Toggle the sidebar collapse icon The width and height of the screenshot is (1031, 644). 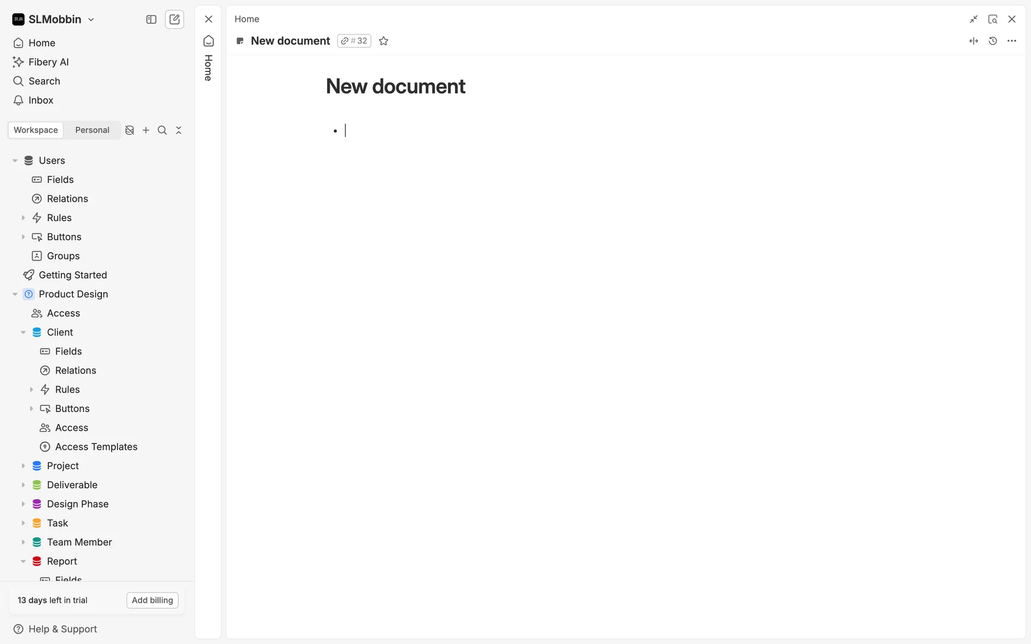(151, 19)
